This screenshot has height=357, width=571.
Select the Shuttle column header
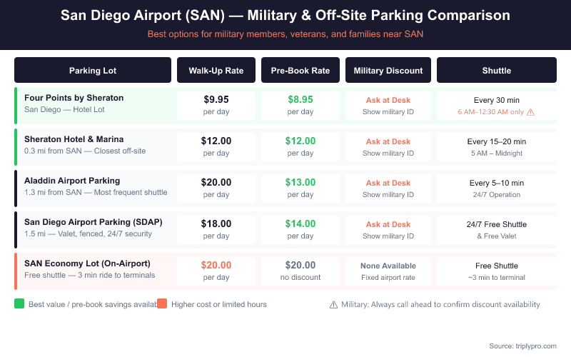tap(497, 71)
